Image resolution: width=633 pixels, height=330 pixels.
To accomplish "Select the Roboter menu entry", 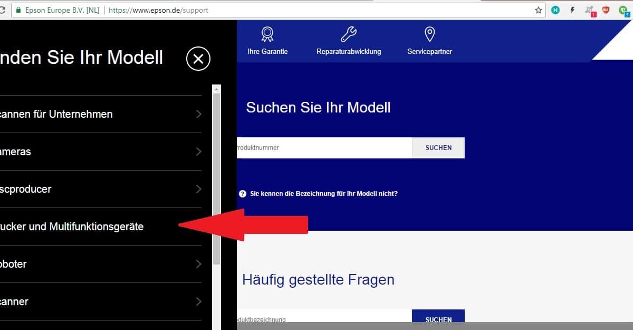I will tap(101, 264).
